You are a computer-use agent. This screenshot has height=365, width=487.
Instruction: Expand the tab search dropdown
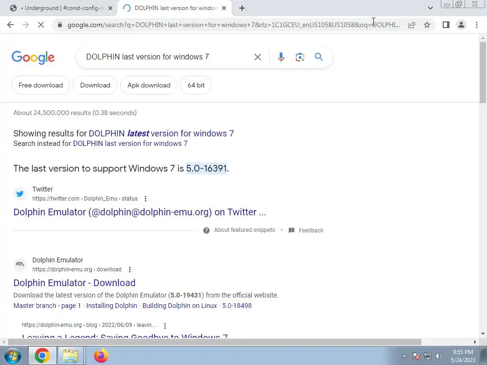click(430, 8)
